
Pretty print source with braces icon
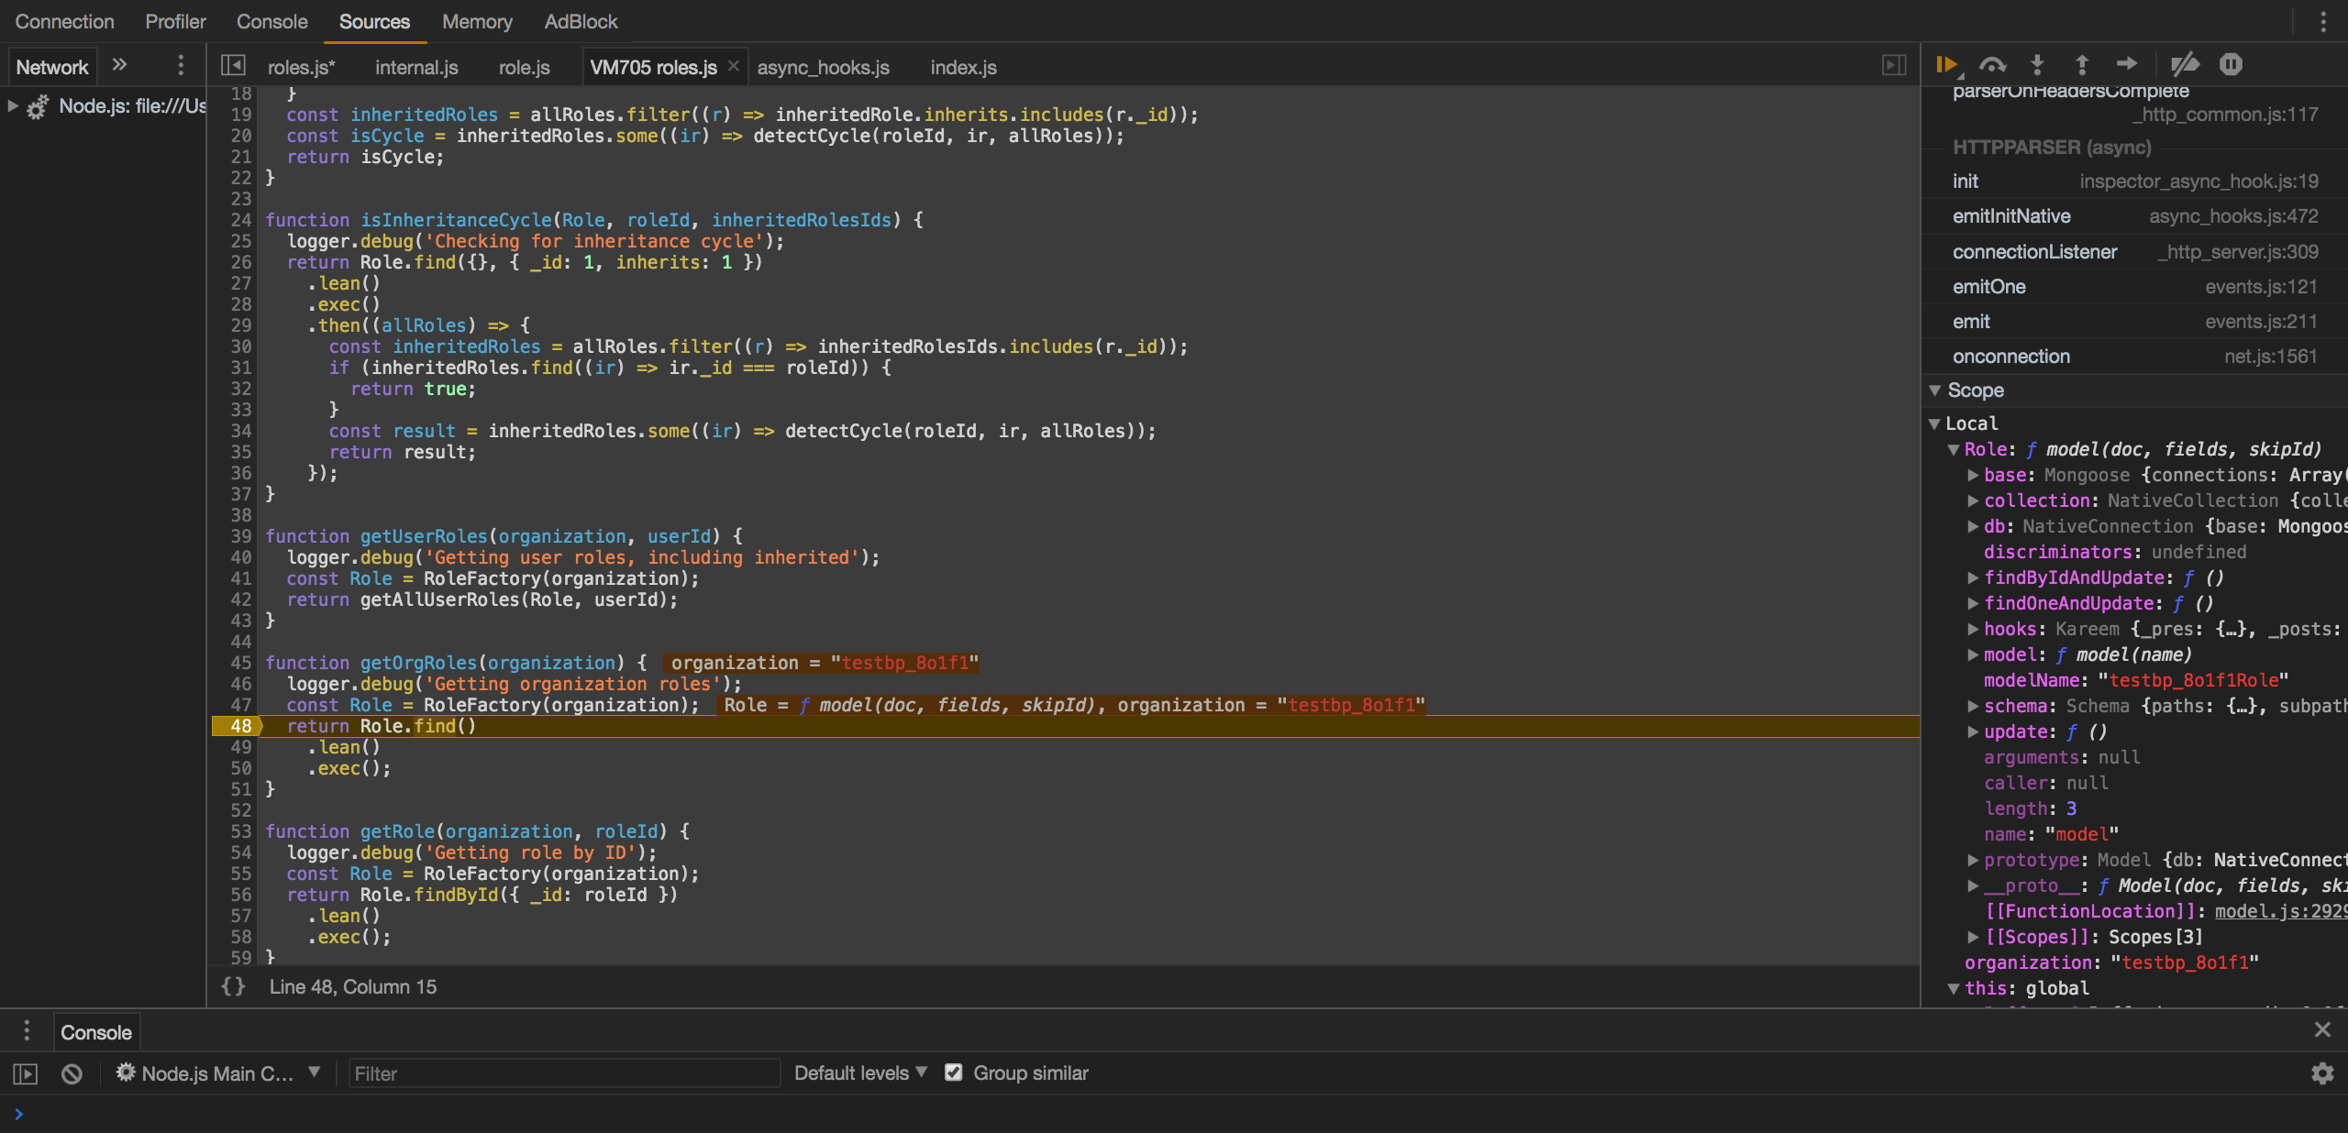(234, 986)
